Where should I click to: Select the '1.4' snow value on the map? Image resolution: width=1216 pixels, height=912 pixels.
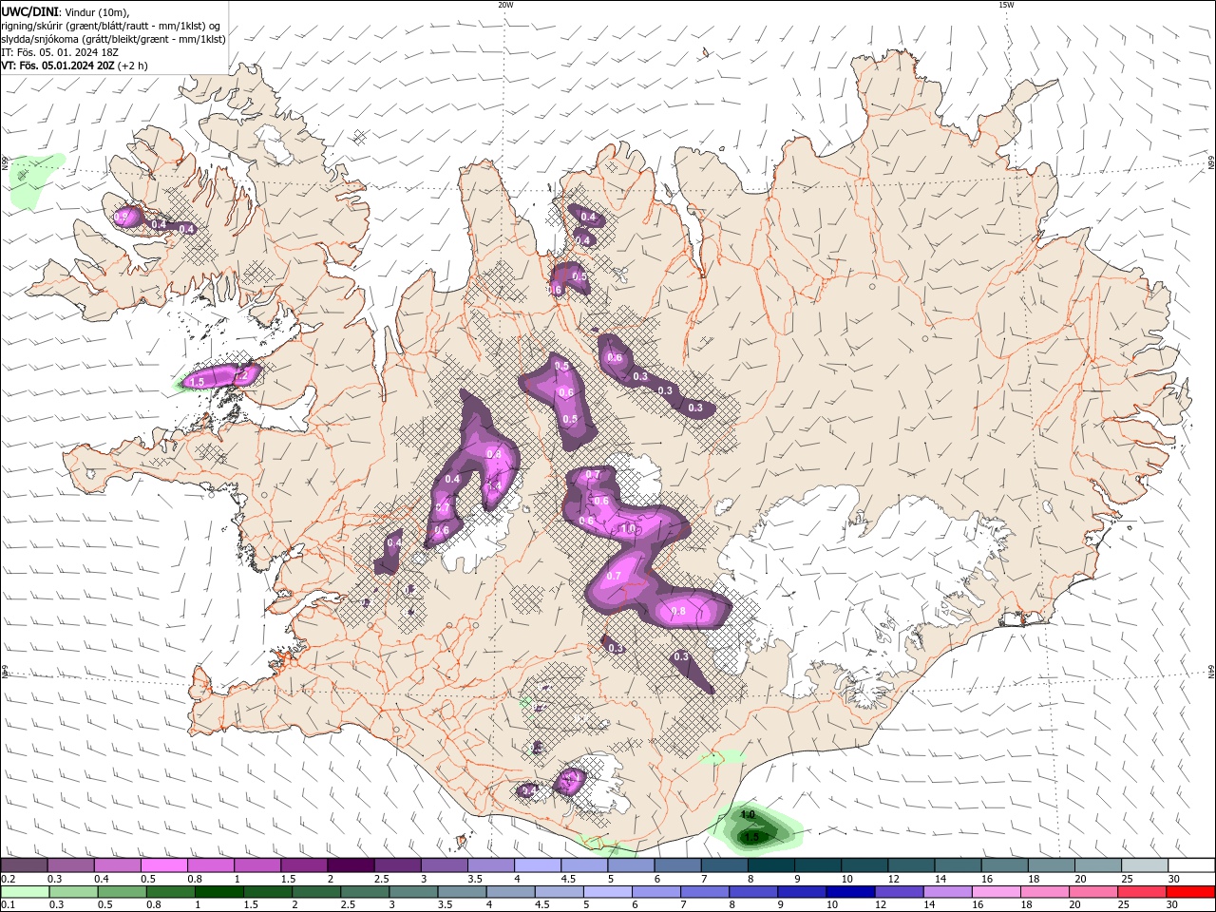pyautogui.click(x=494, y=485)
